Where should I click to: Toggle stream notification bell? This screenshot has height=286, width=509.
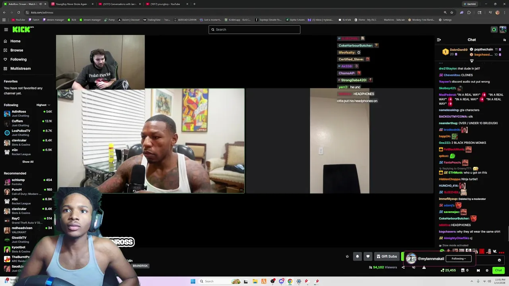pos(357,257)
